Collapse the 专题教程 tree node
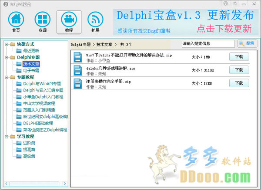 point(7,77)
